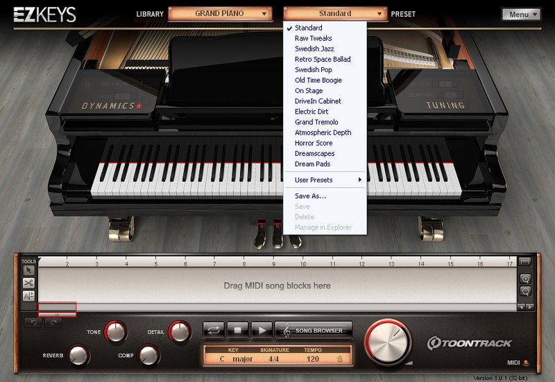Choose Horror Score from preset list
This screenshot has width=555, height=382.
314,143
